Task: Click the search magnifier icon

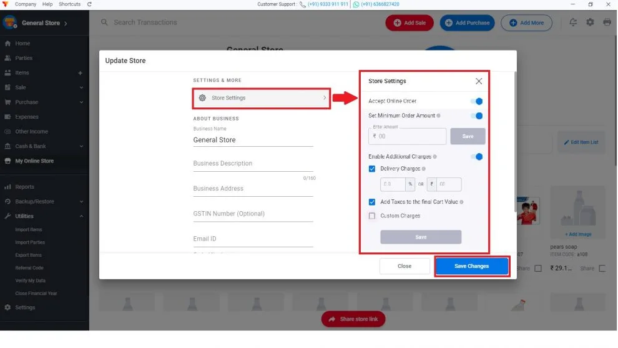Action: coord(104,22)
